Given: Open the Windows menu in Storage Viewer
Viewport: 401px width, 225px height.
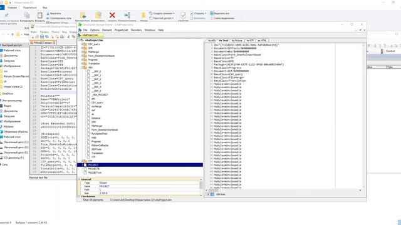Looking at the screenshot, I should (x=150, y=30).
